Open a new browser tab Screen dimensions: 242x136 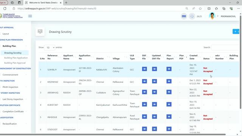pos(66,3)
